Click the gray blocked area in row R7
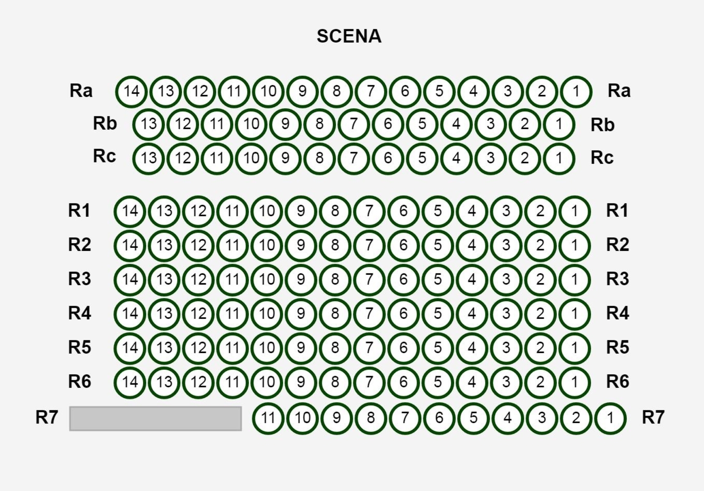 (x=155, y=419)
